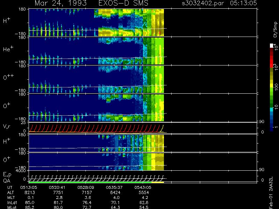Click the 's3032402.par' file name

point(203,3)
